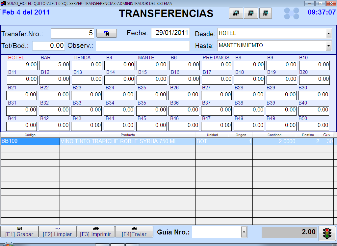Viewport: 337px width, 246px height.
Task: Select product row BB109 in the grid
Action: point(30,141)
